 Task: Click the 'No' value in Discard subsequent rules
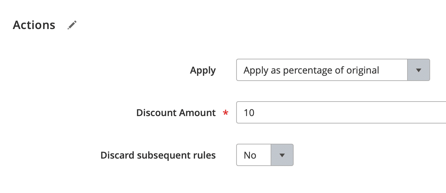(250, 155)
